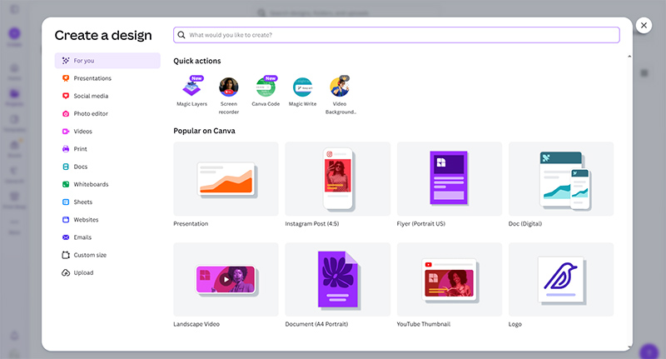666x359 pixels.
Task: Click the Upload cloud icon
Action: [66, 272]
